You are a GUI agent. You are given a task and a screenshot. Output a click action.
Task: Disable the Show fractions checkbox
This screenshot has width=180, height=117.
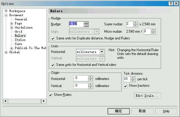pos(126,86)
